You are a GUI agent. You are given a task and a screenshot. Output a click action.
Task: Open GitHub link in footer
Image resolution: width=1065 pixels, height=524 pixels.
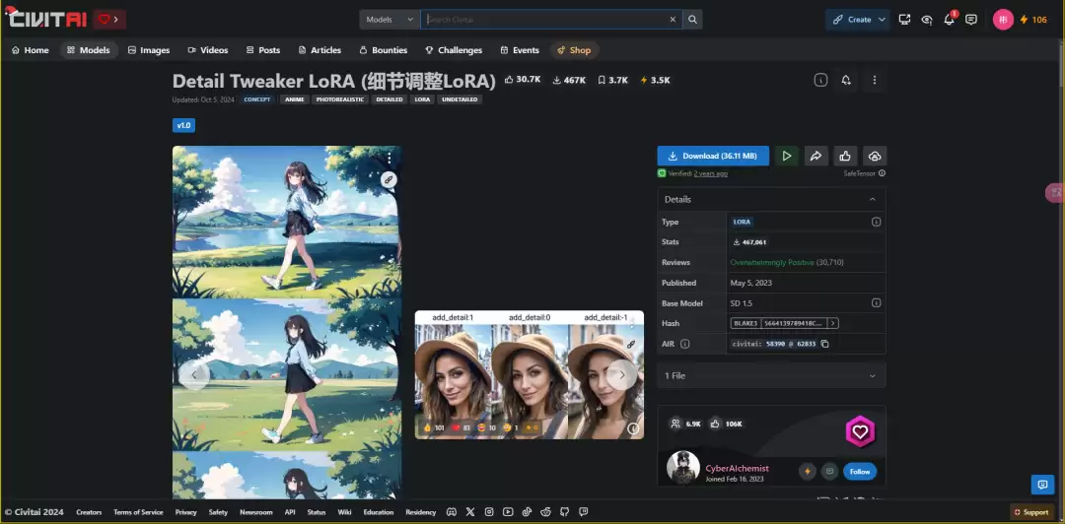(564, 512)
